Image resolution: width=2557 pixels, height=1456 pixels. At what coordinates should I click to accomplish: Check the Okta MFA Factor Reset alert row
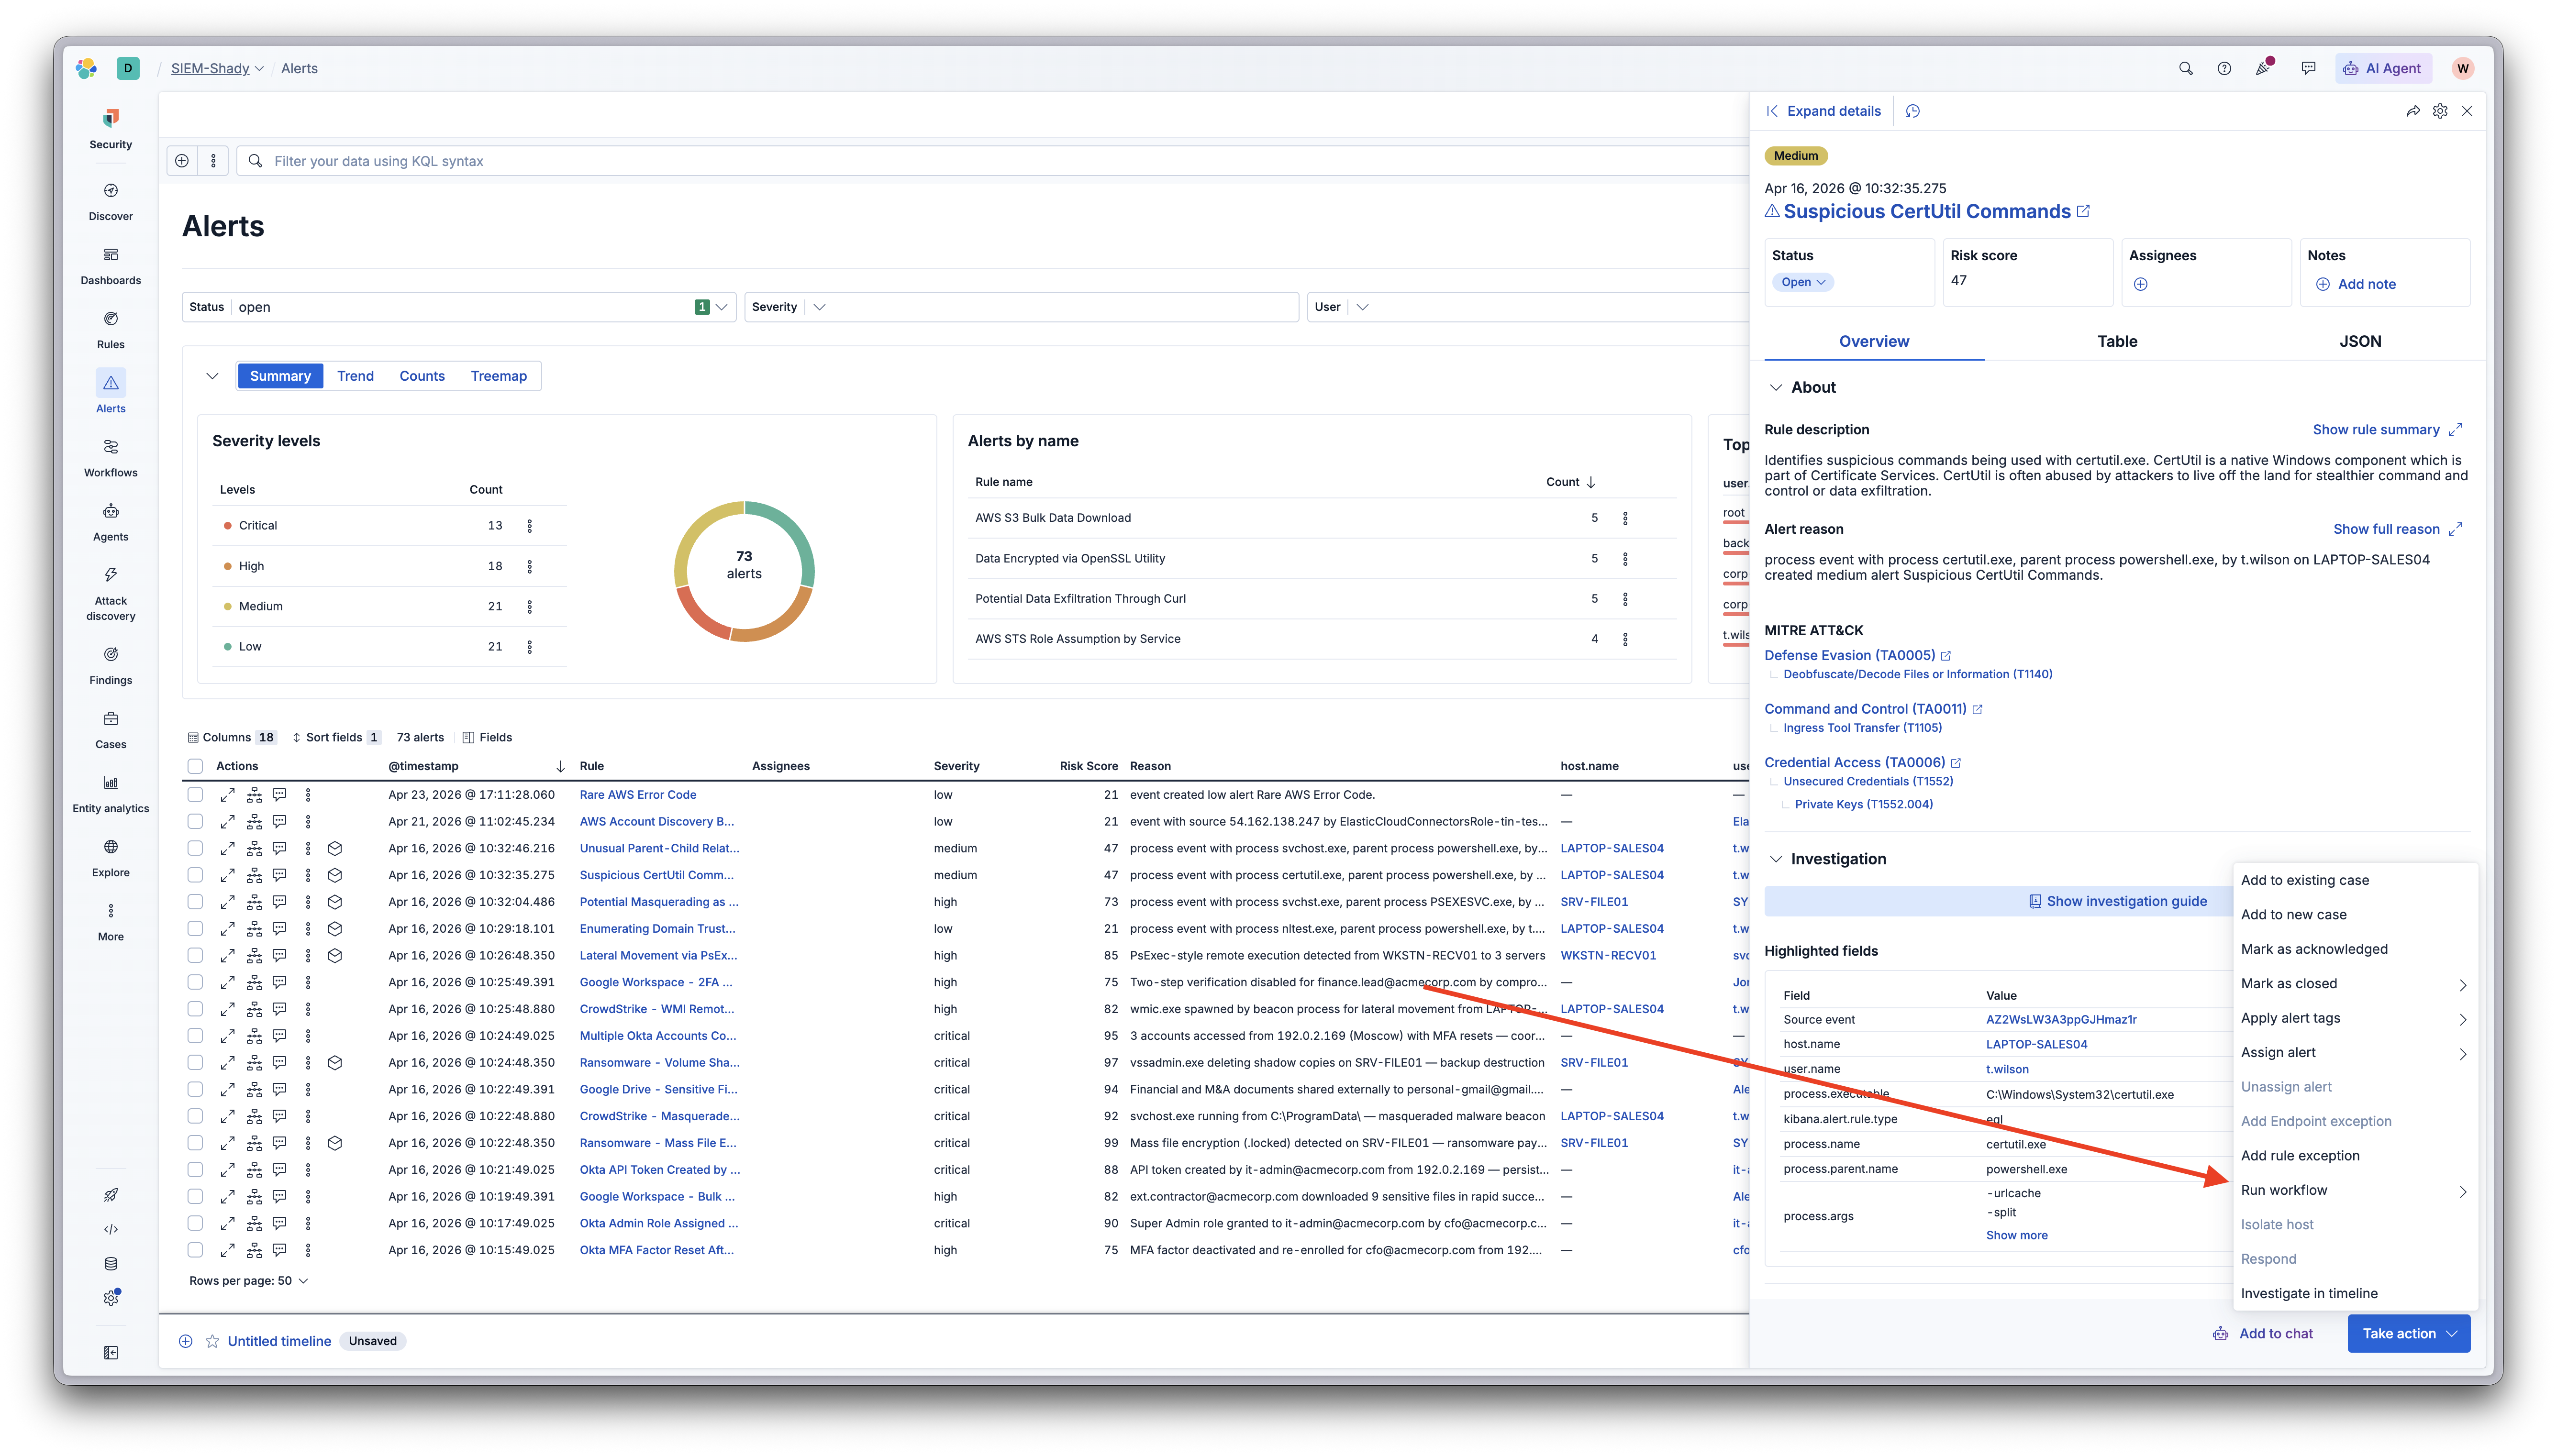[x=195, y=1250]
